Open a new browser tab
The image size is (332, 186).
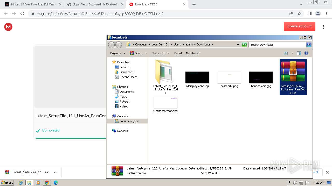click(194, 4)
